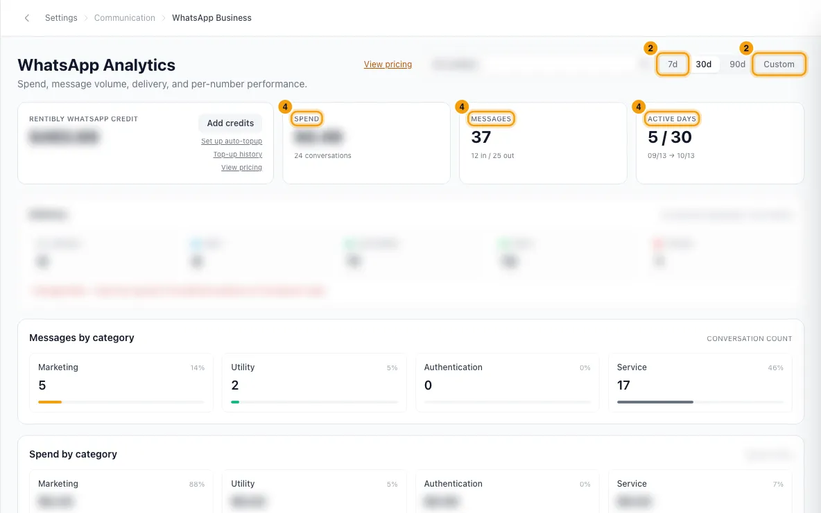Screen dimensions: 821x513
Task: Open Authentication card in Messages by category
Action: [x=508, y=383]
